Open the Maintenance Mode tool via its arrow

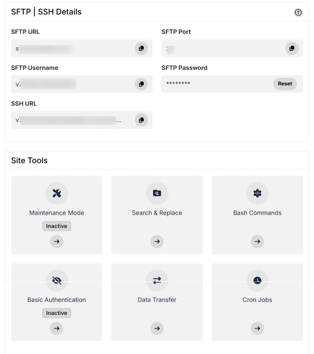(56, 241)
